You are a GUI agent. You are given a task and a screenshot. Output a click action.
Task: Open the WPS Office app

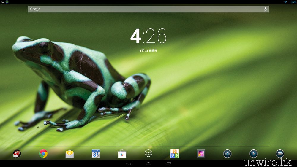[175, 154]
